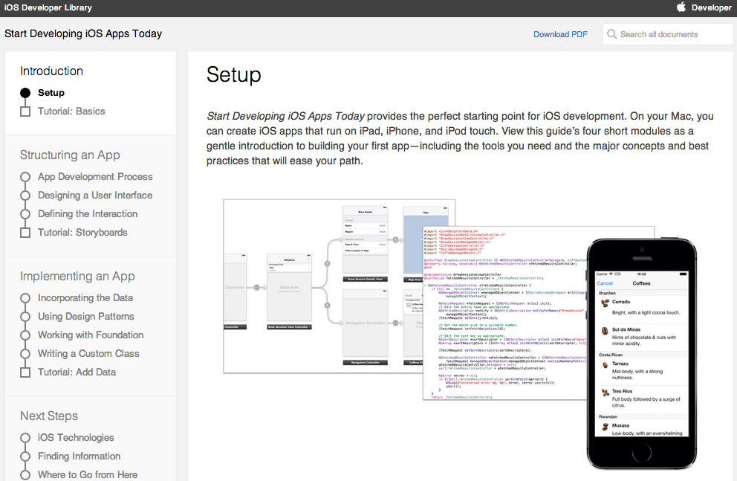The image size is (737, 481).
Task: Click the square marker beside Tutorial: Add Data
Action: (25, 372)
